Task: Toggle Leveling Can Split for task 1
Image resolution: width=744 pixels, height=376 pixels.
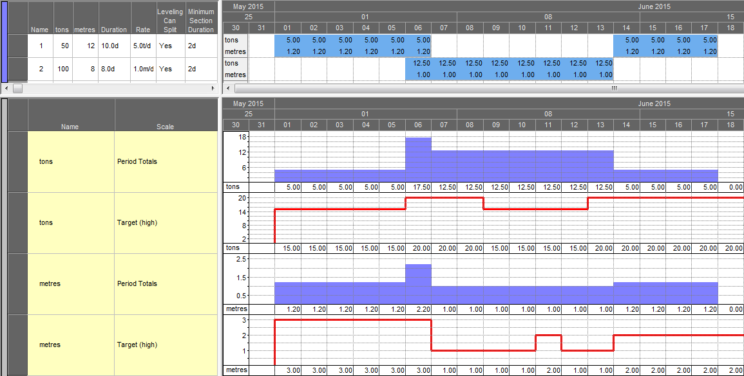Action: (x=166, y=46)
